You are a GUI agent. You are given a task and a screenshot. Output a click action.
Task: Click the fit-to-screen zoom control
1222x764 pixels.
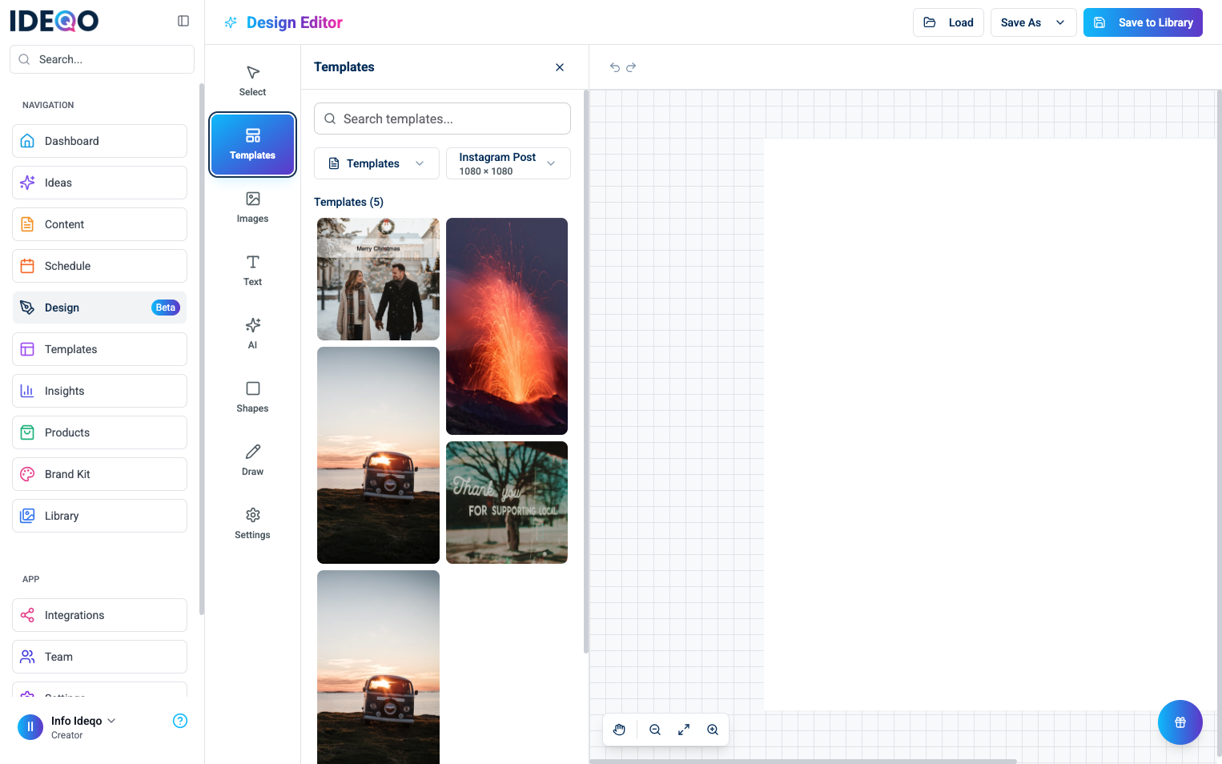pyautogui.click(x=683, y=730)
